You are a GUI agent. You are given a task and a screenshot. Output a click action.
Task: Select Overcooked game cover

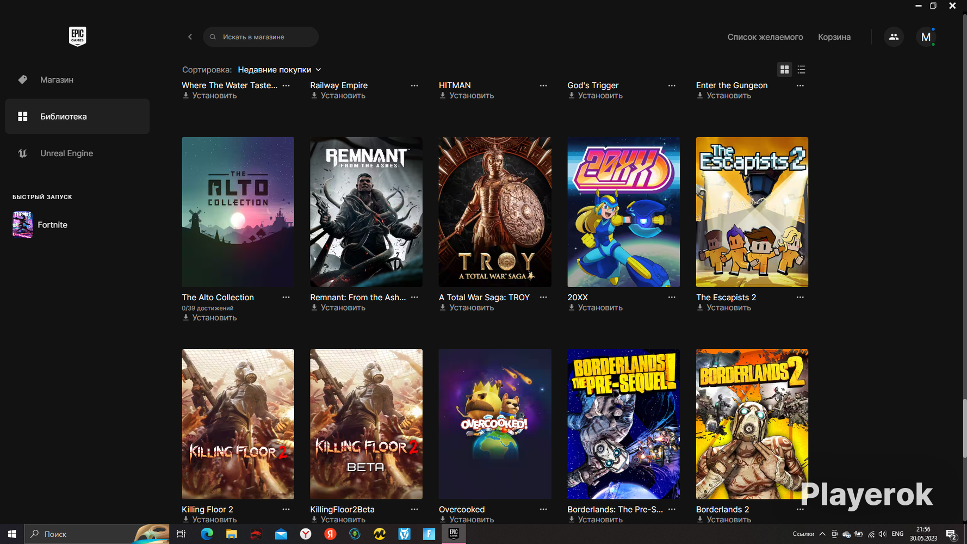pyautogui.click(x=495, y=424)
